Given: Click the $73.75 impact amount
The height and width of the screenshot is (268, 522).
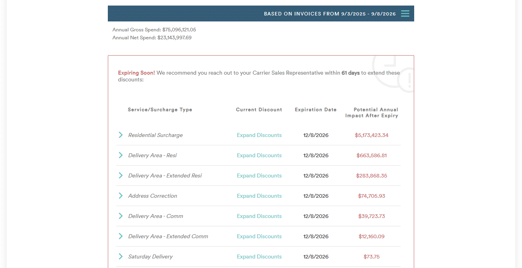Looking at the screenshot, I should 372,256.
